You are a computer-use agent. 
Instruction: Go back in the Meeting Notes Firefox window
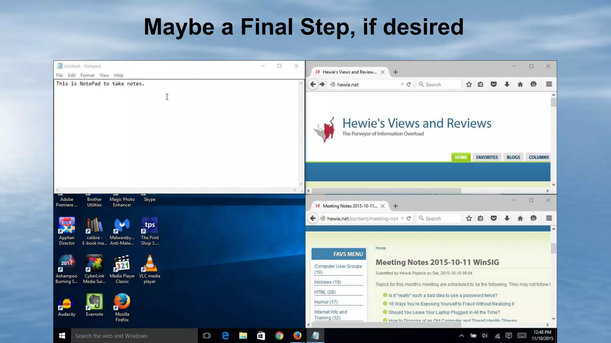pos(313,218)
